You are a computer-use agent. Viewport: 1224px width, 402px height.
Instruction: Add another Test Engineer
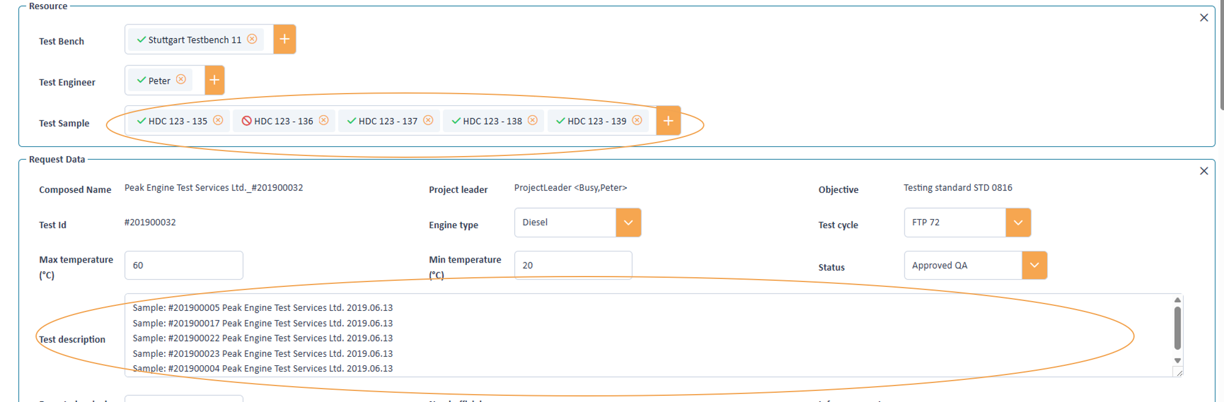[214, 80]
